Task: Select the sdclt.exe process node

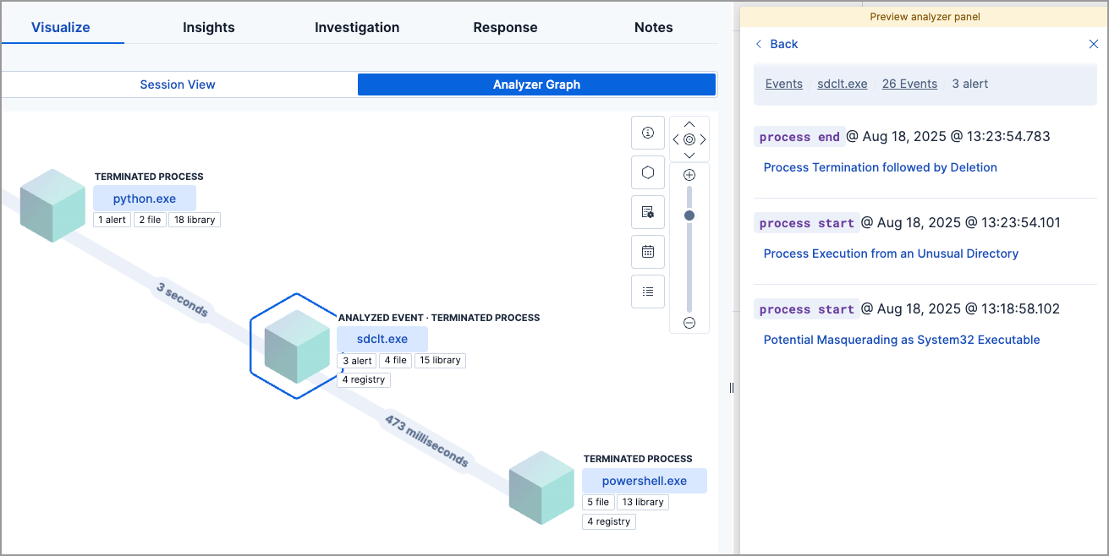Action: [x=382, y=339]
